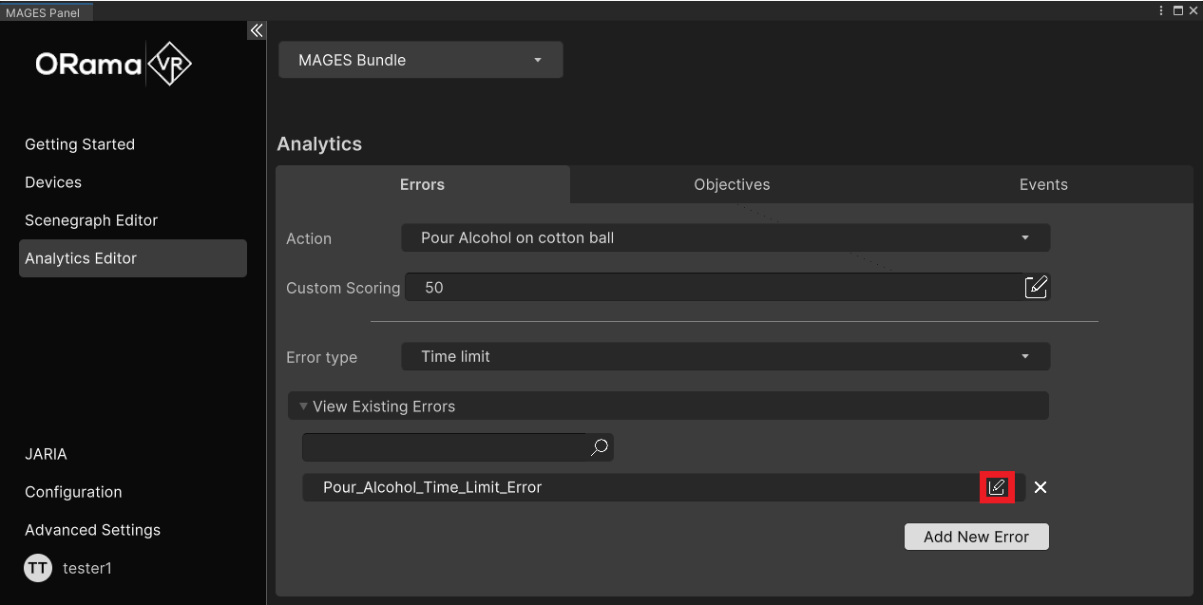Select the Errors tab
The width and height of the screenshot is (1203, 605).
(x=422, y=184)
